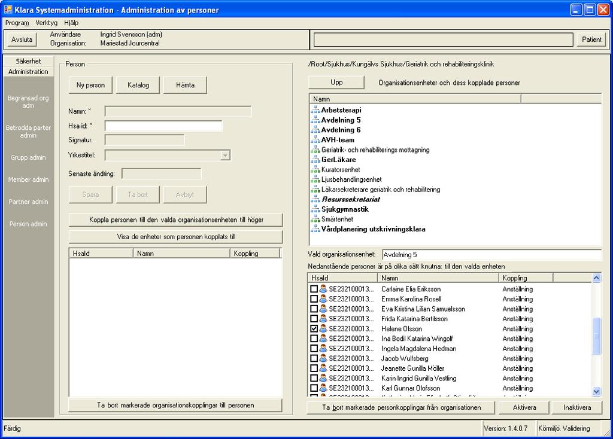Click the Ny person button

[x=90, y=85]
